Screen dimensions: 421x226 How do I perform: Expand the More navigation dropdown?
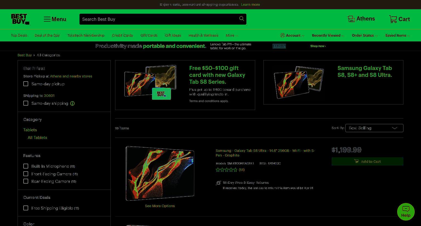232,36
